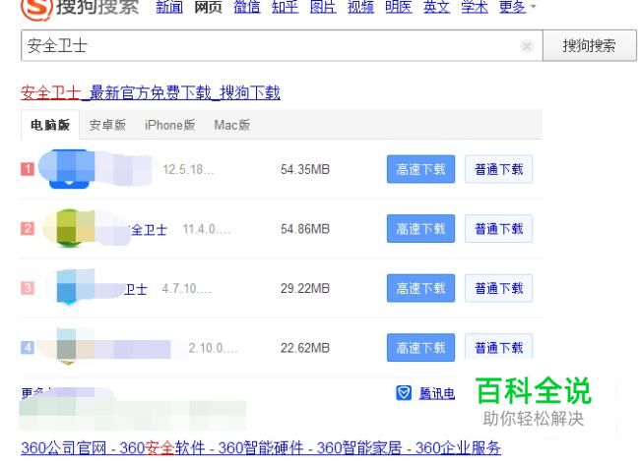Click the 54.86MB file size
640x461 pixels.
click(x=305, y=229)
